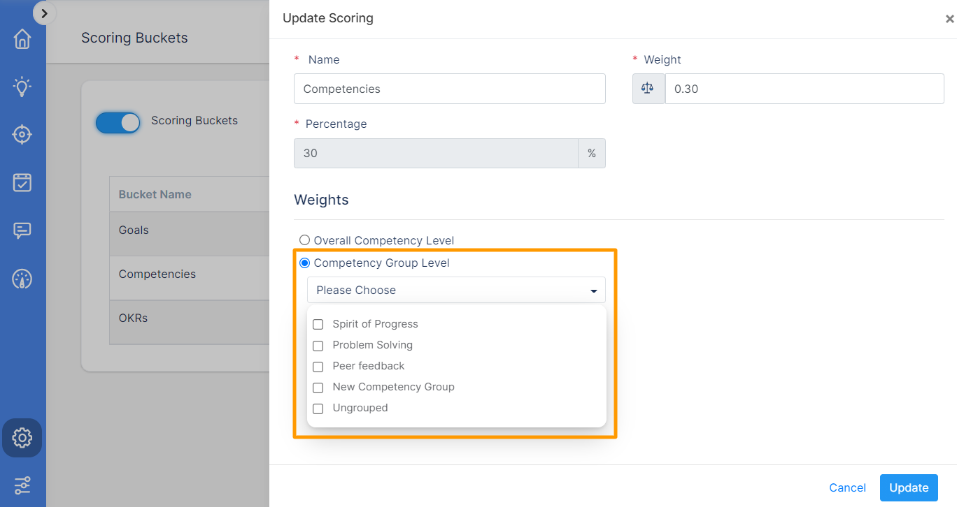Open the target goals sidebar icon
957x507 pixels.
pos(22,135)
